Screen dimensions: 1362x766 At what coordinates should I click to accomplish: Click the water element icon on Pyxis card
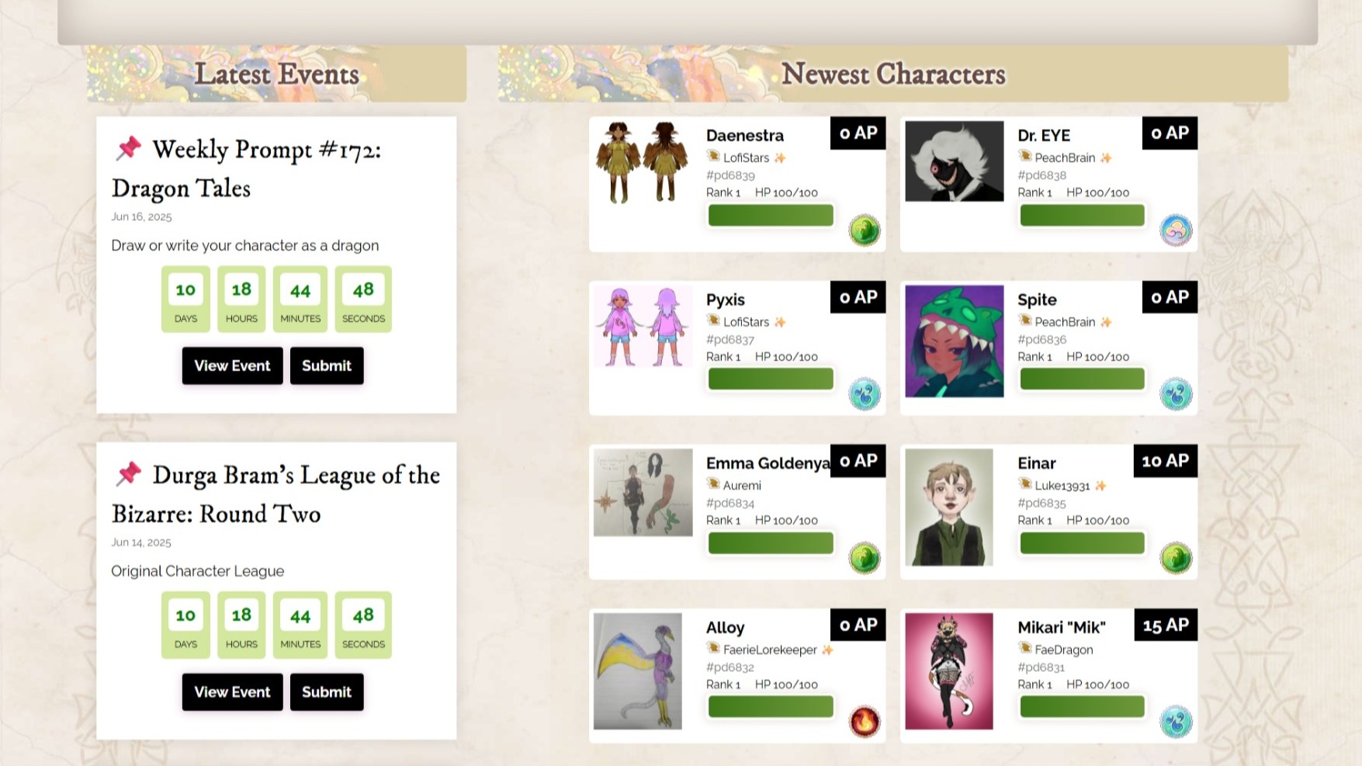point(864,394)
